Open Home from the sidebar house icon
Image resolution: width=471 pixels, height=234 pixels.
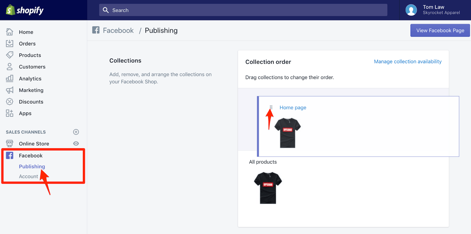pyautogui.click(x=10, y=31)
